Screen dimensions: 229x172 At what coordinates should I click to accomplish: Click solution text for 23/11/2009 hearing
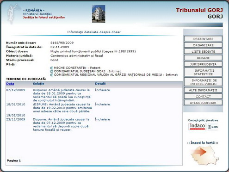[61, 124]
